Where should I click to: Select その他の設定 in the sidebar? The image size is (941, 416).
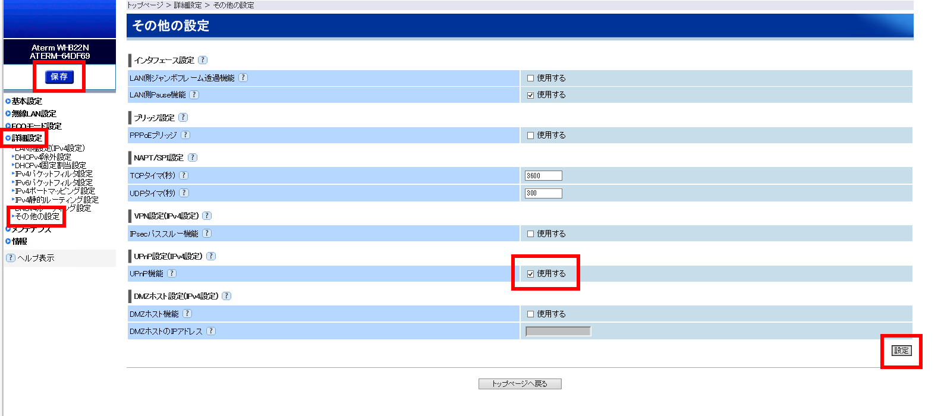(x=37, y=216)
